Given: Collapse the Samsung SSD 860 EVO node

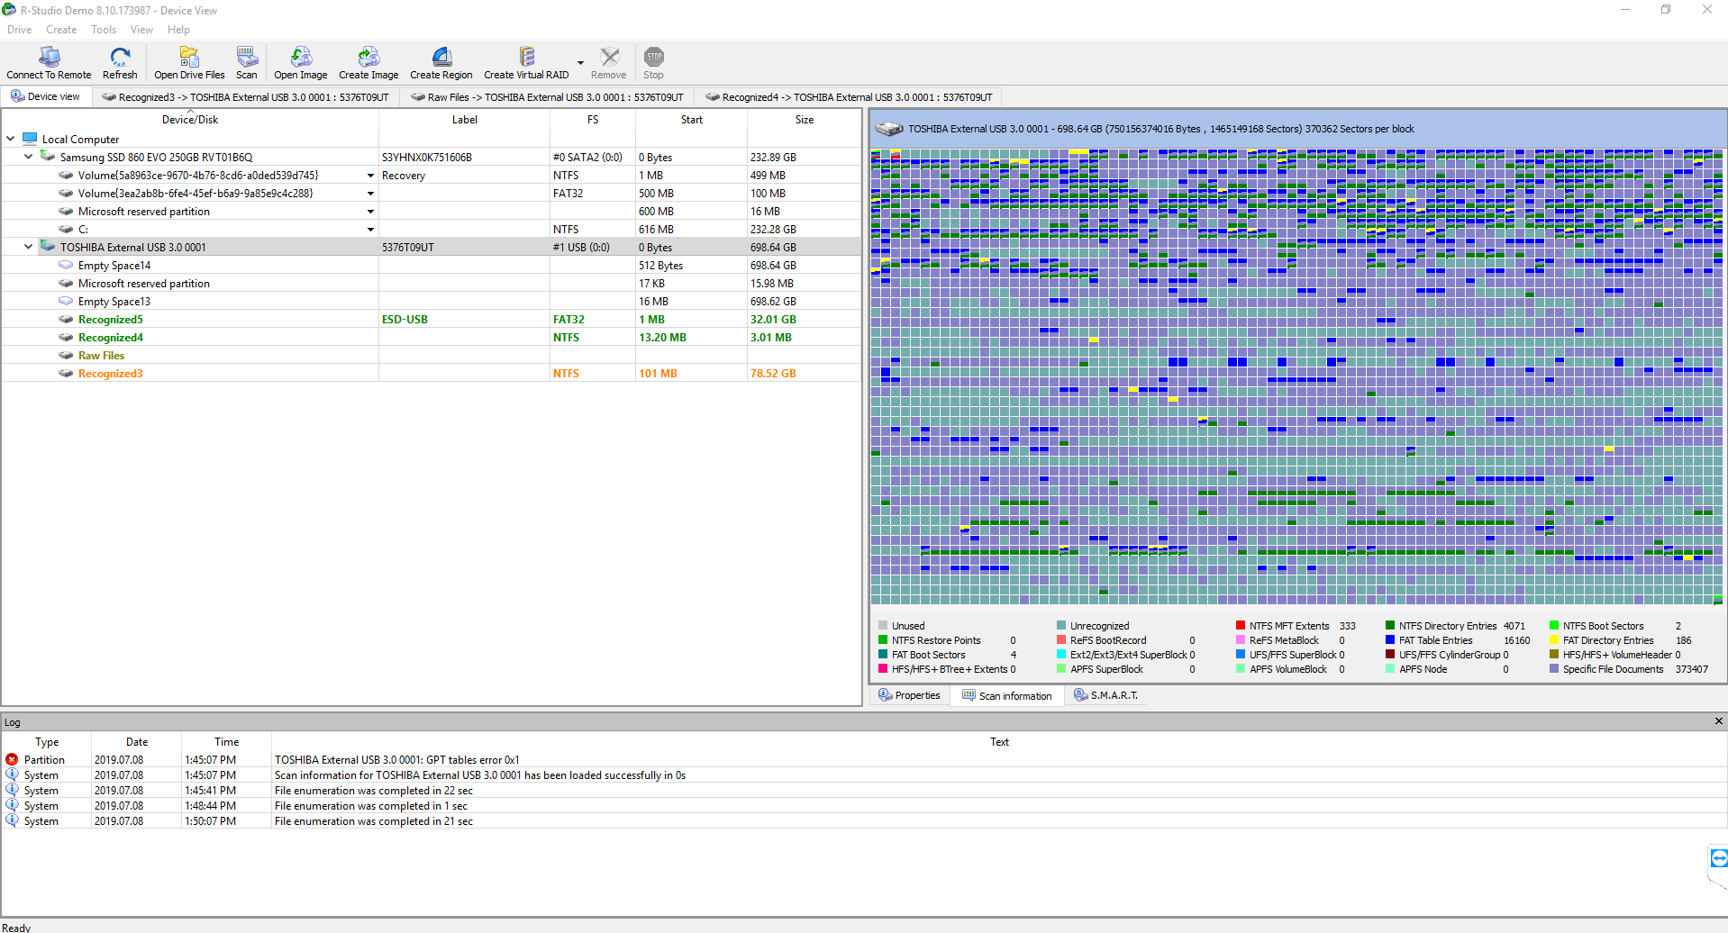Looking at the screenshot, I should tap(28, 157).
